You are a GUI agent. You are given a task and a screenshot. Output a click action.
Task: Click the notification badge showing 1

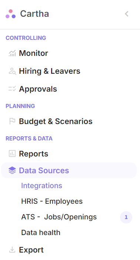coord(126,217)
